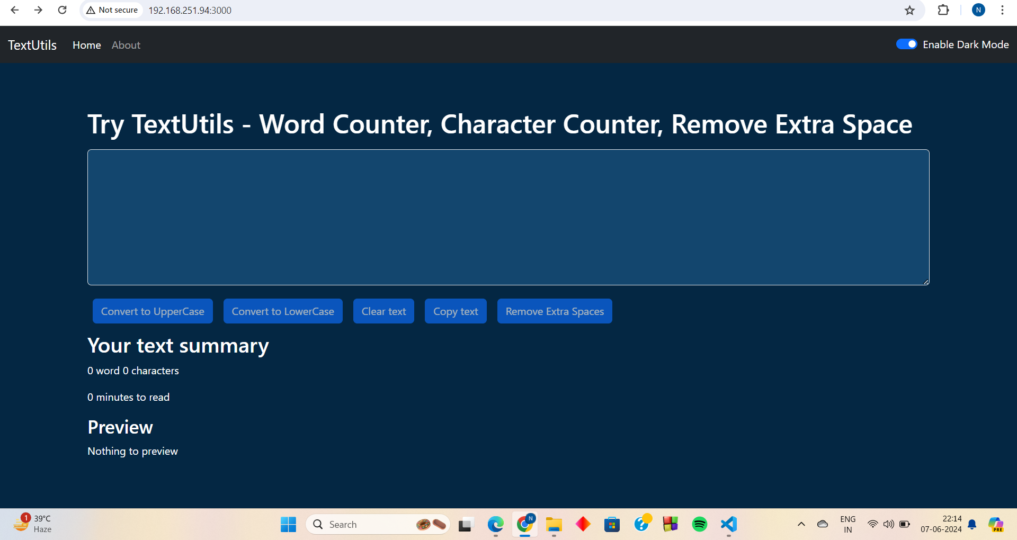
Task: Click the Convert to UpperCase button
Action: [153, 311]
